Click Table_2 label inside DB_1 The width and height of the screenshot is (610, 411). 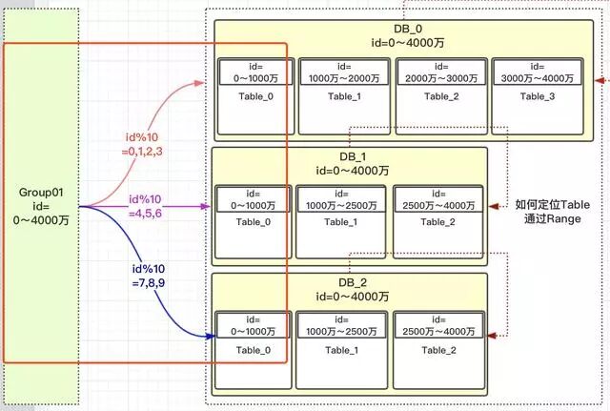tap(438, 222)
